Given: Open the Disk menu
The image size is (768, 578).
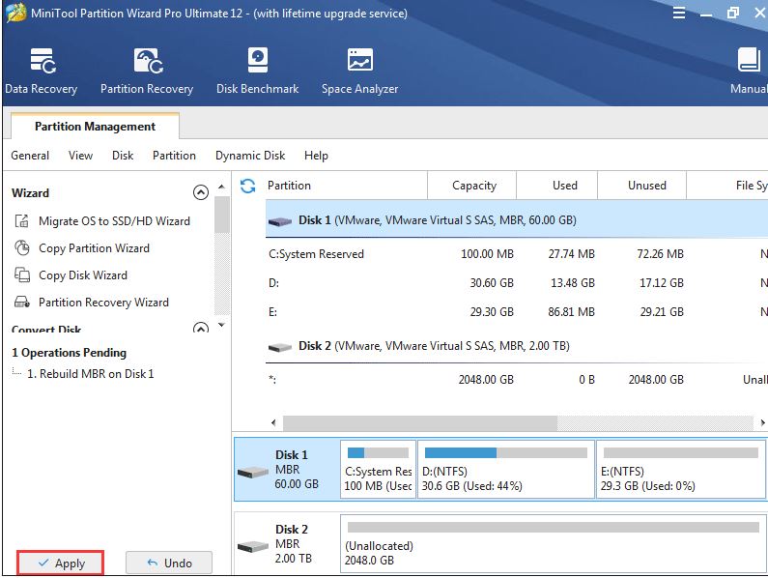Looking at the screenshot, I should click(x=123, y=156).
